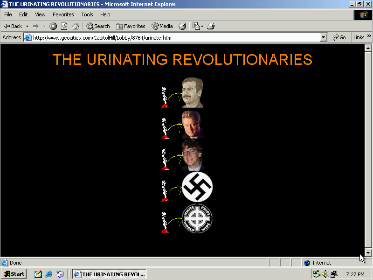Open the Tools menu
The image size is (373, 280).
tap(87, 14)
